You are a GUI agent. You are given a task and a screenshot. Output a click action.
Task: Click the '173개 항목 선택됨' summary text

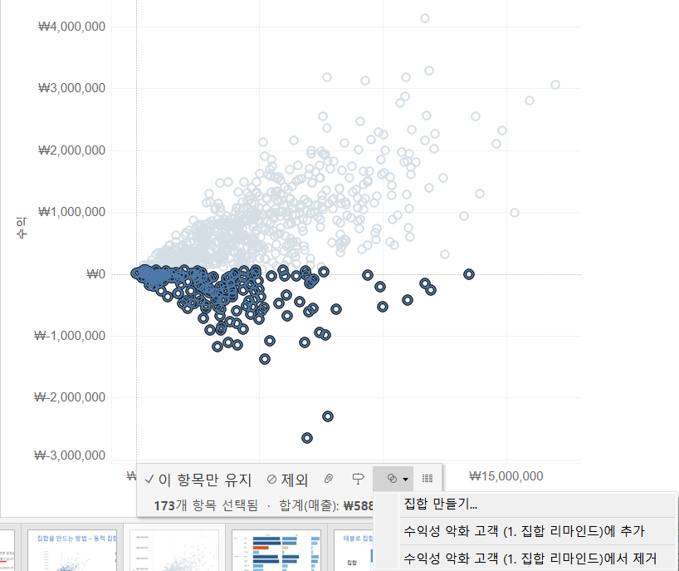(206, 505)
